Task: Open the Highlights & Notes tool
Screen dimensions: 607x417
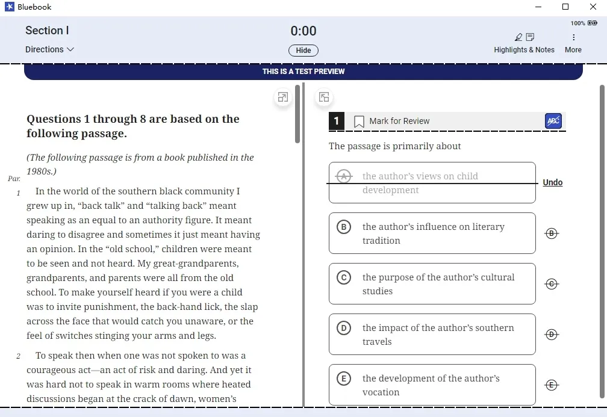Action: tap(524, 43)
